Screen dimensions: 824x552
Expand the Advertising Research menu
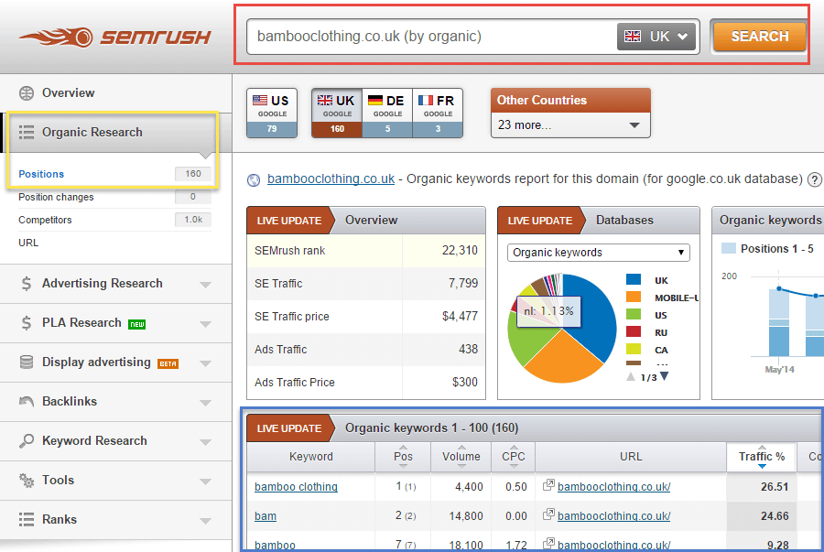click(x=101, y=284)
